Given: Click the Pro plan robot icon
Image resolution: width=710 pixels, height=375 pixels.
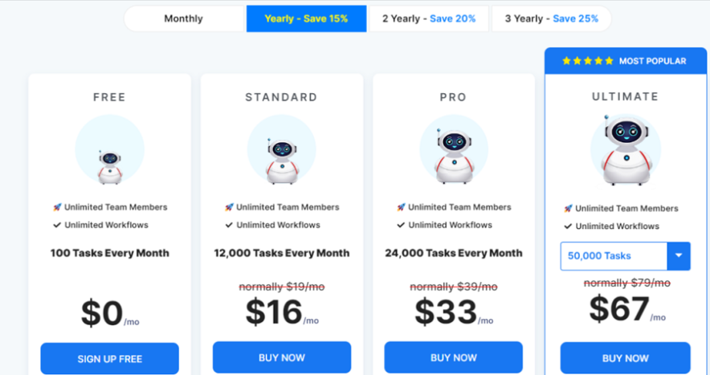Looking at the screenshot, I should 454,155.
